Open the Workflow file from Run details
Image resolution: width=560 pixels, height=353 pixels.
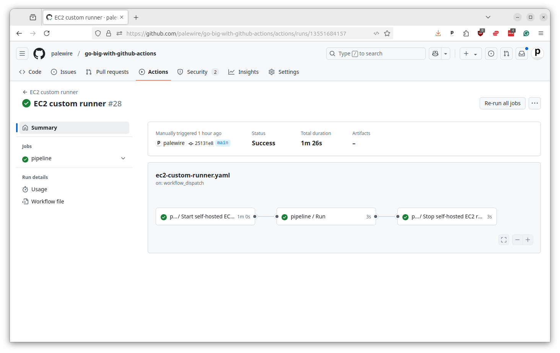pos(47,201)
